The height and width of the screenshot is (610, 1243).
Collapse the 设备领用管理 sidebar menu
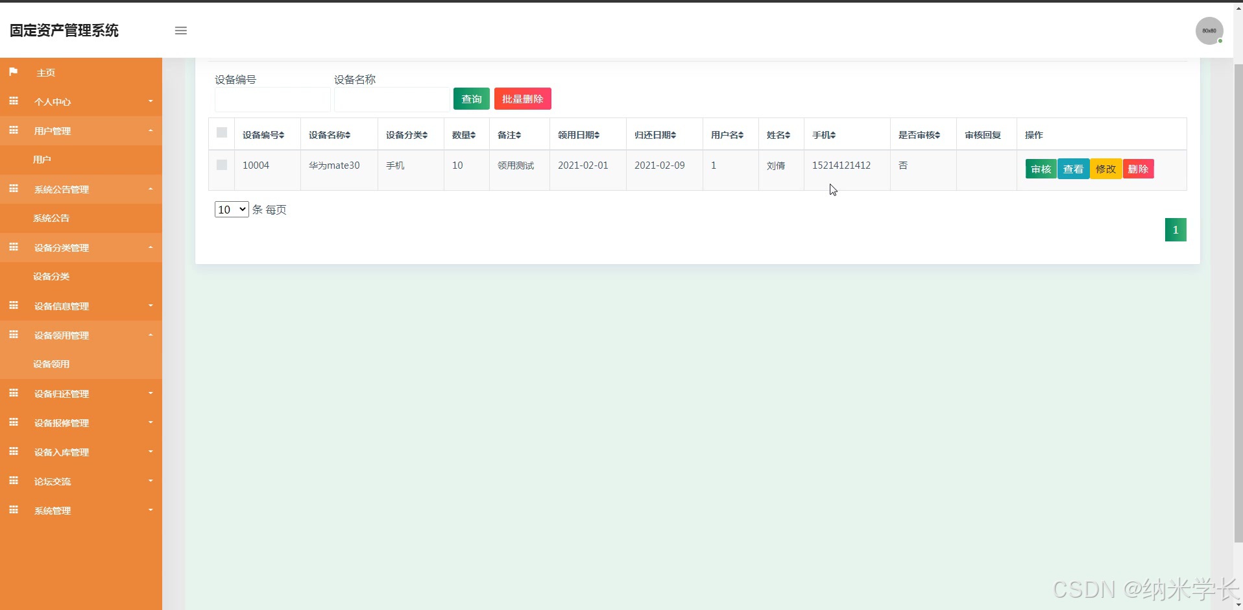coord(81,335)
